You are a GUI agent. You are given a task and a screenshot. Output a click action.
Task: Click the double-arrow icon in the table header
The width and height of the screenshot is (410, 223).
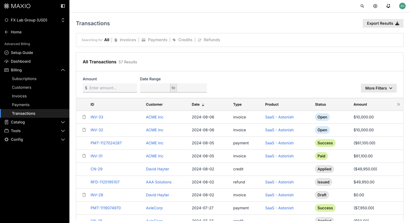point(398,104)
